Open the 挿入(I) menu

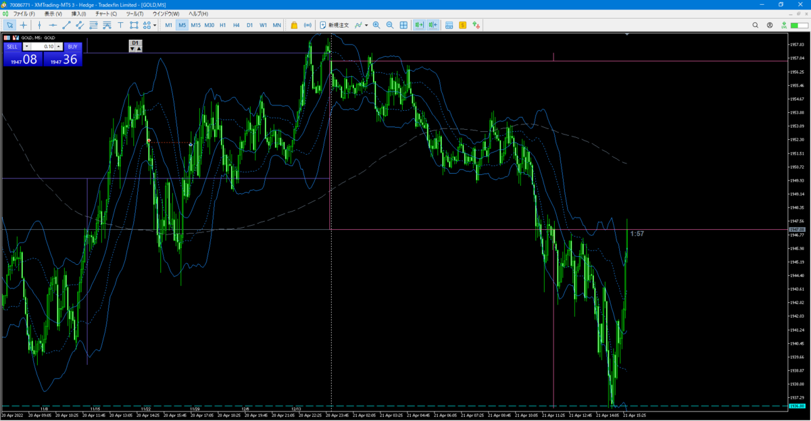(79, 14)
